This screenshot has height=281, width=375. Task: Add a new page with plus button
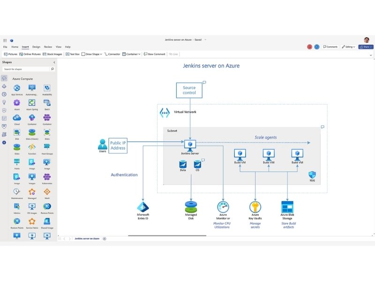[105, 239]
